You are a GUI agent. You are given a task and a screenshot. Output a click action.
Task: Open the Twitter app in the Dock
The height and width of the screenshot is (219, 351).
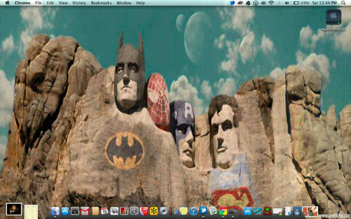pyautogui.click(x=203, y=210)
